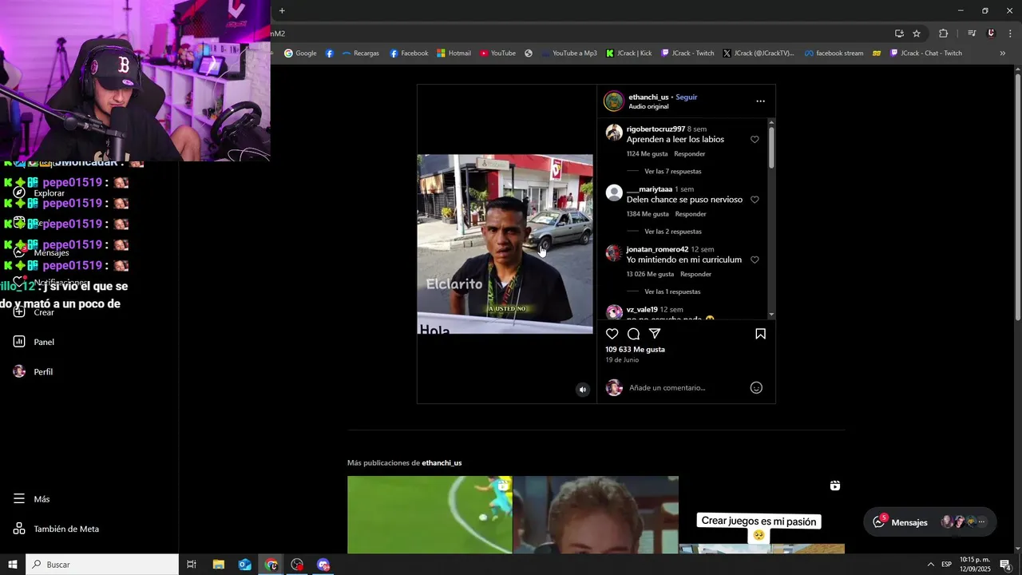The image size is (1022, 575).
Task: Open the Recargas bookmark
Action: (360, 54)
